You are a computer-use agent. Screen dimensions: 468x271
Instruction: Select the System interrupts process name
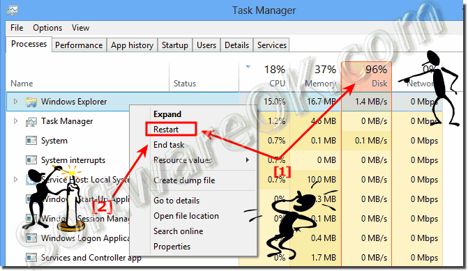click(x=73, y=160)
